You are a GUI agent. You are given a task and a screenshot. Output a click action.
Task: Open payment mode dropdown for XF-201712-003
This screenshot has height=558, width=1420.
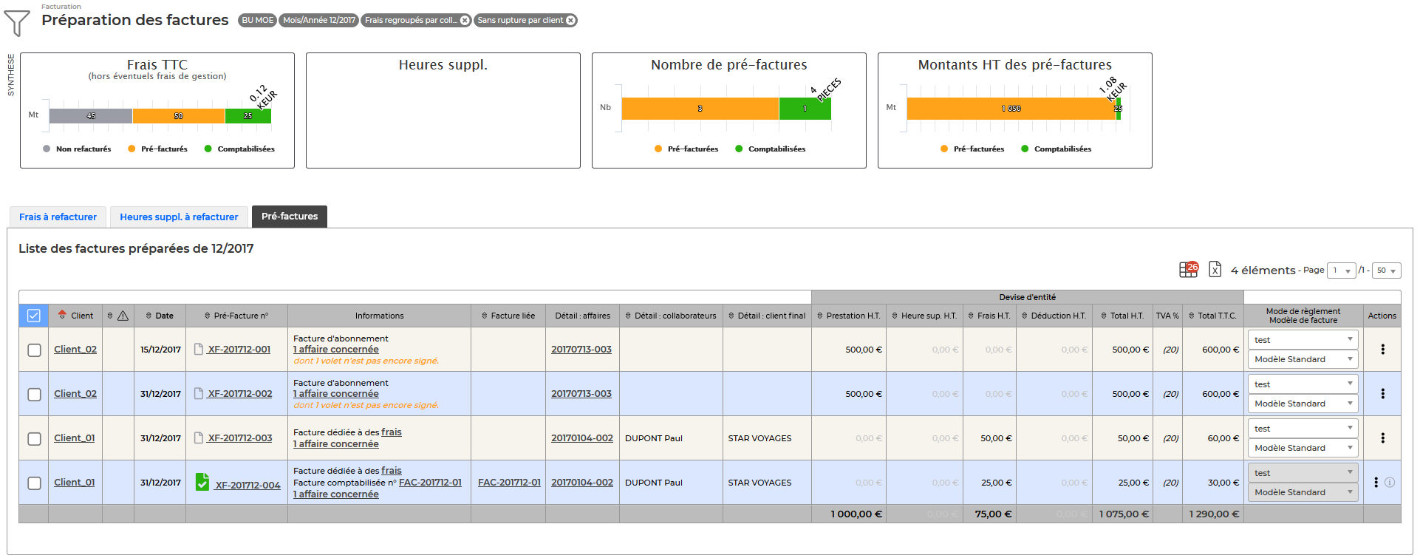point(1303,429)
